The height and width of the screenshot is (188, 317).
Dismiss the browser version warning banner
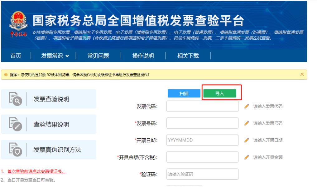pyautogui.click(x=301, y=74)
